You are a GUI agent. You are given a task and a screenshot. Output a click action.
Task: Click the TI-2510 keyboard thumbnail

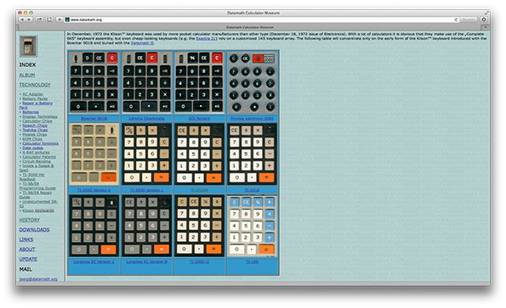point(253,154)
